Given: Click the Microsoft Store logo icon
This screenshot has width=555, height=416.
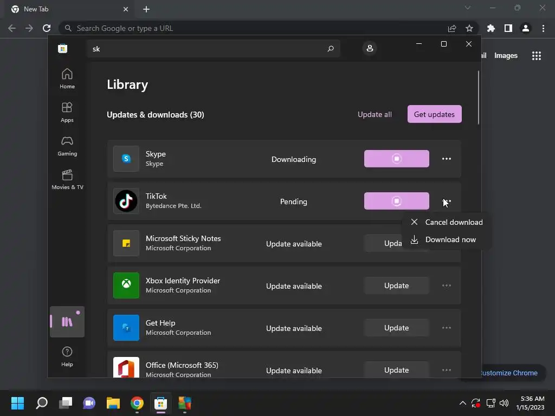Looking at the screenshot, I should [63, 48].
